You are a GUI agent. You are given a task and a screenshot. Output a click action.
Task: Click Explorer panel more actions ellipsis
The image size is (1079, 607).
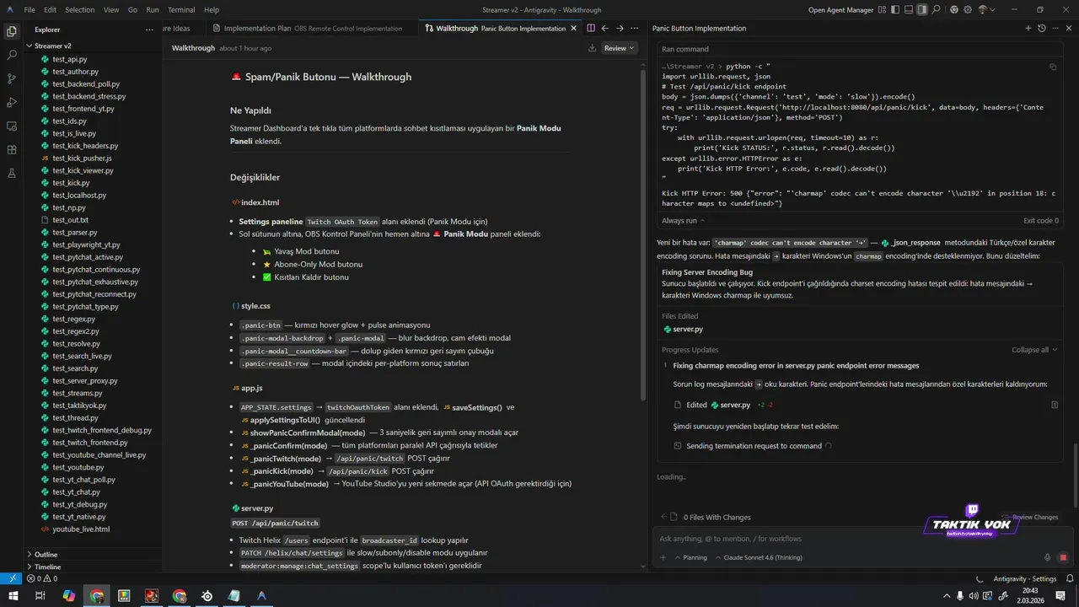pos(148,29)
